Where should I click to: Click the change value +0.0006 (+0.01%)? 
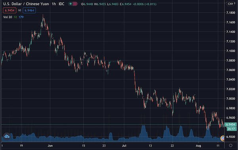144,4
